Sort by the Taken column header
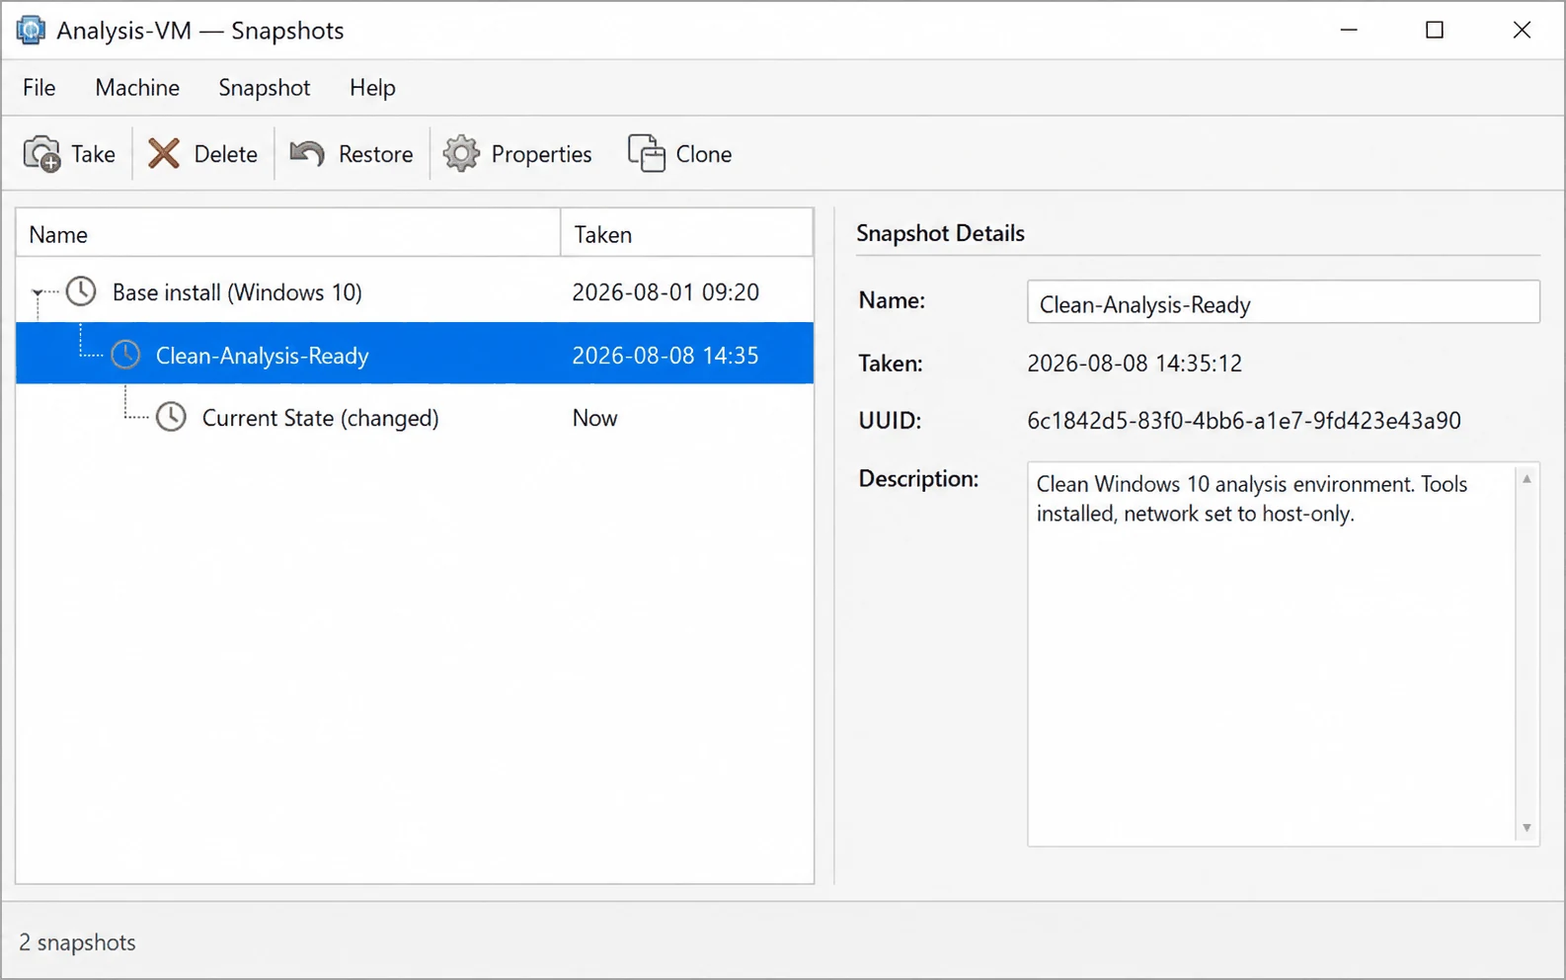Viewport: 1566px width, 980px height. 686,234
